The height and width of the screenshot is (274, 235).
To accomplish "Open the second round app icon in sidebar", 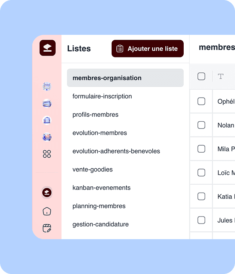I will (47, 104).
